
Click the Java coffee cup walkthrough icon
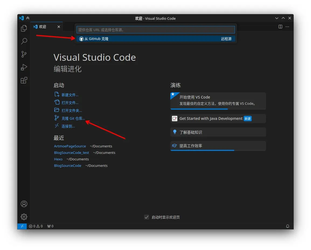coord(175,119)
